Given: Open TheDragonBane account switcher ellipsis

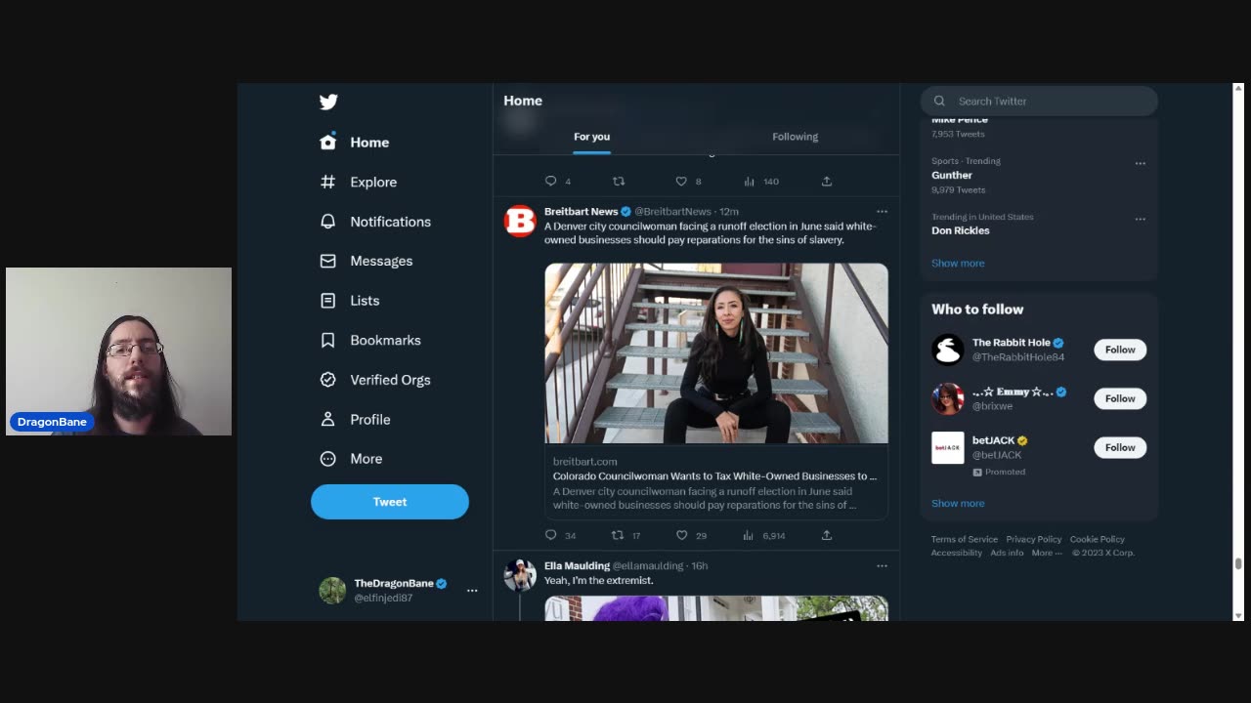Looking at the screenshot, I should pyautogui.click(x=472, y=590).
